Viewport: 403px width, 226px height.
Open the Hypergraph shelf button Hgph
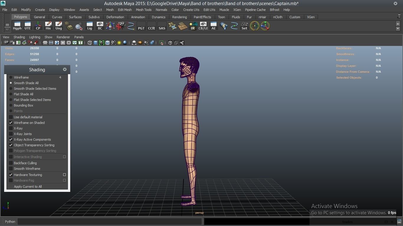17,26
